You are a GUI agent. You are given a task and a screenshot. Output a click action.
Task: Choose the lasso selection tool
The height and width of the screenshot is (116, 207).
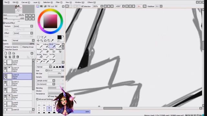pyautogui.click(x=42, y=37)
